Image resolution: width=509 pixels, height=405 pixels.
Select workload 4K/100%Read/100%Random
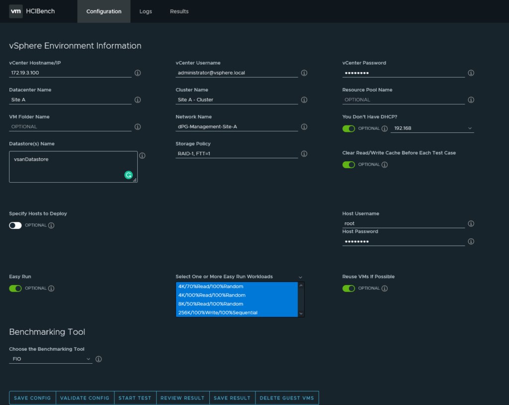click(237, 295)
